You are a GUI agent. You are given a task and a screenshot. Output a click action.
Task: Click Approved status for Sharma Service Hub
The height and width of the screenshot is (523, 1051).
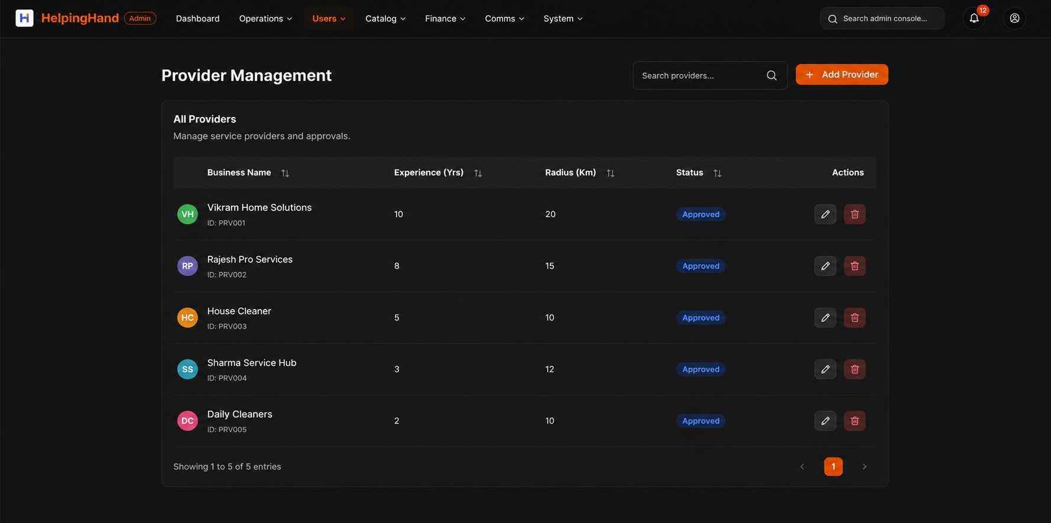coord(700,369)
